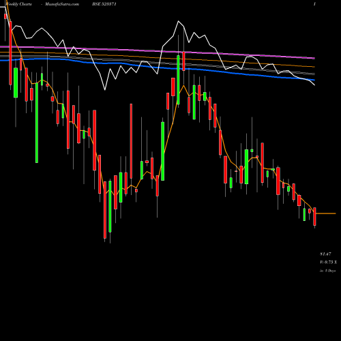The height and width of the screenshot is (341, 341).
Task: Click the 81.47 price value
Action: point(325,254)
